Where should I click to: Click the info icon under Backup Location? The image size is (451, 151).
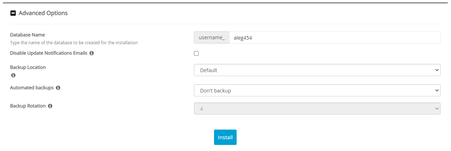coord(13,75)
